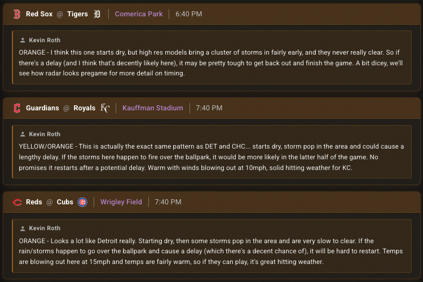Click the profile icon in the Guardians note
The width and height of the screenshot is (423, 282).
pos(23,134)
